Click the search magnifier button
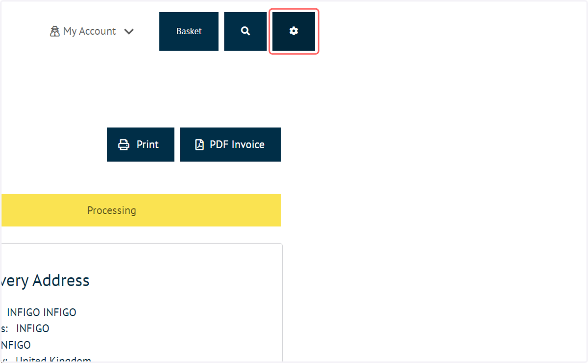The image size is (588, 363). coord(245,31)
